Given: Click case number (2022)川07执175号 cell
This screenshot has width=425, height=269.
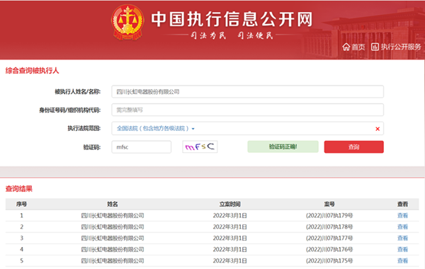Looking at the screenshot, I should click(329, 261).
